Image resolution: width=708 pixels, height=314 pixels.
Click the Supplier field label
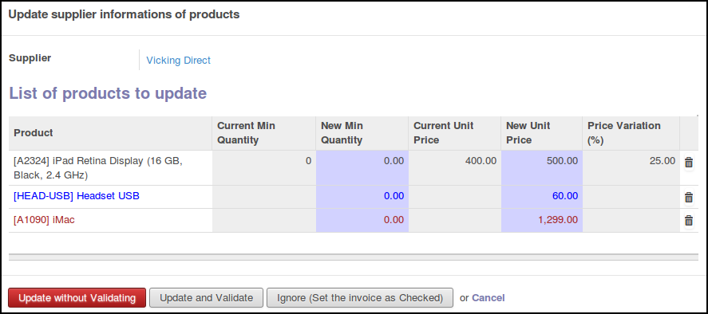click(30, 57)
